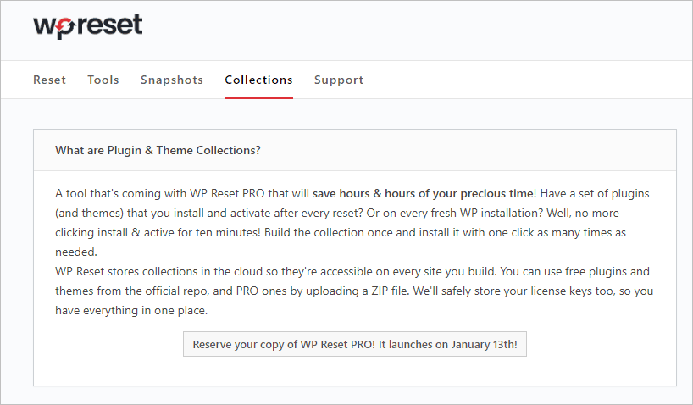Click 'have everything in one place' text
Viewport: 693px width, 405px height.
coord(131,310)
